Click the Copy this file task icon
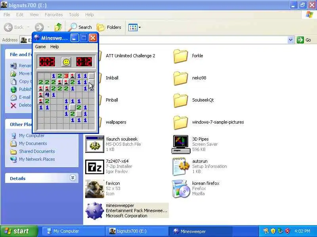The image size is (317, 237). (x=13, y=82)
